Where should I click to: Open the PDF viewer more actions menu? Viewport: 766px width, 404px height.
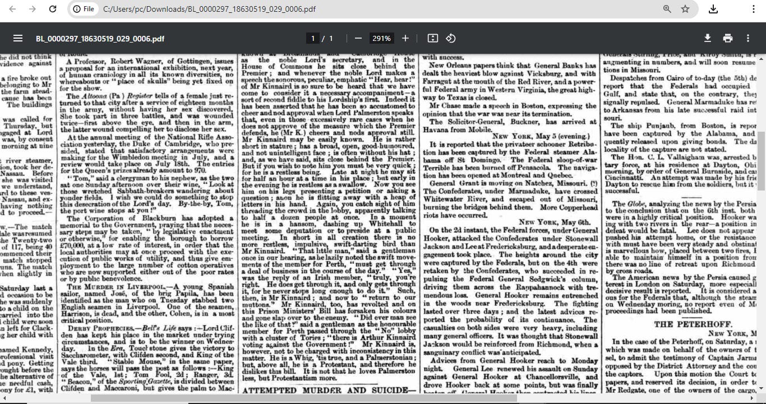(x=748, y=38)
